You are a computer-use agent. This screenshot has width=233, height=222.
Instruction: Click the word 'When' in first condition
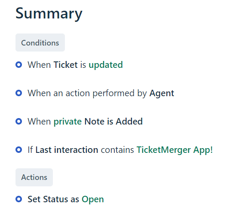(x=39, y=65)
